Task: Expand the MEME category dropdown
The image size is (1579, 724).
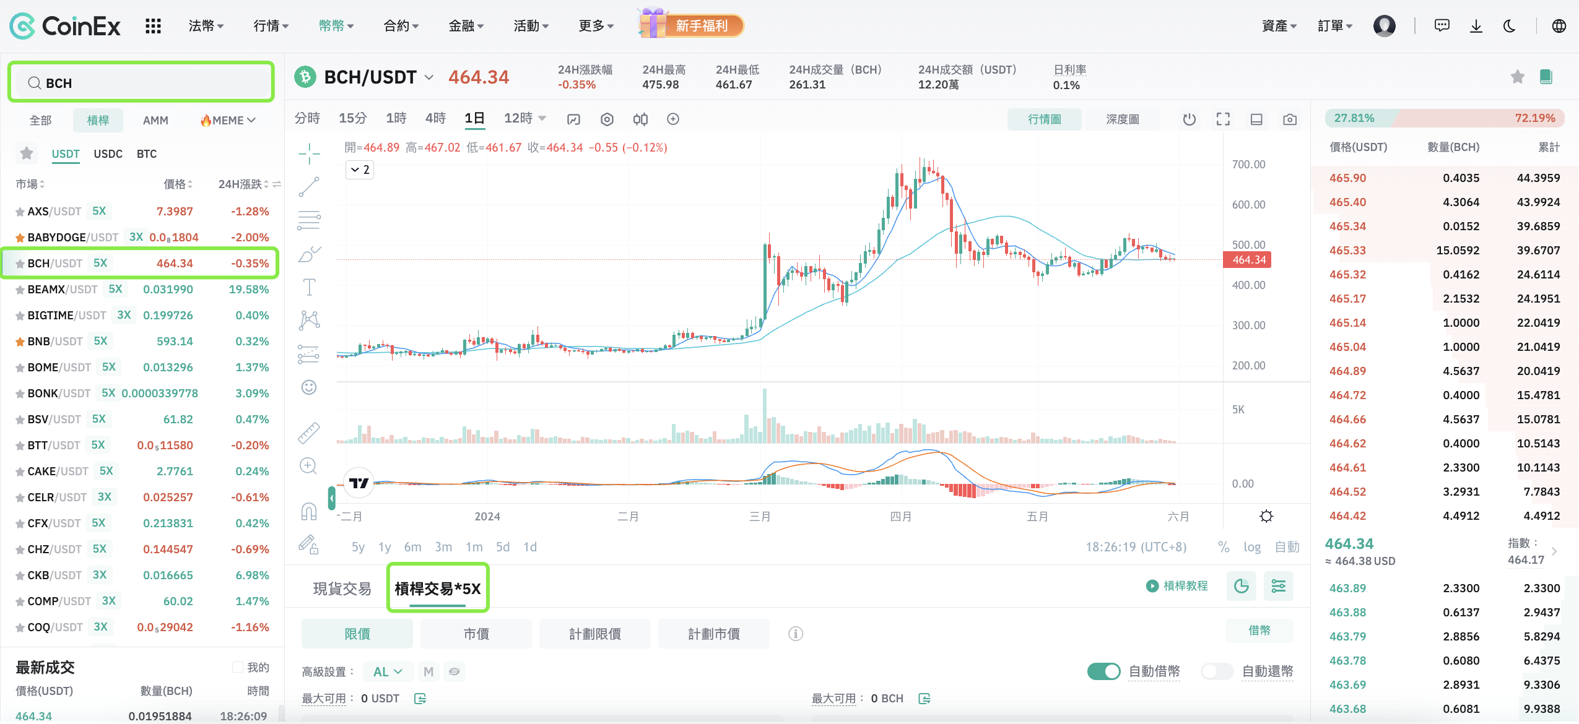Action: [227, 120]
